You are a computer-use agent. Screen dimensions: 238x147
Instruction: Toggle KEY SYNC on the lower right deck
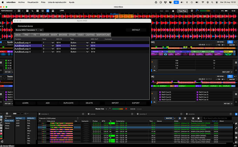tap(220, 76)
